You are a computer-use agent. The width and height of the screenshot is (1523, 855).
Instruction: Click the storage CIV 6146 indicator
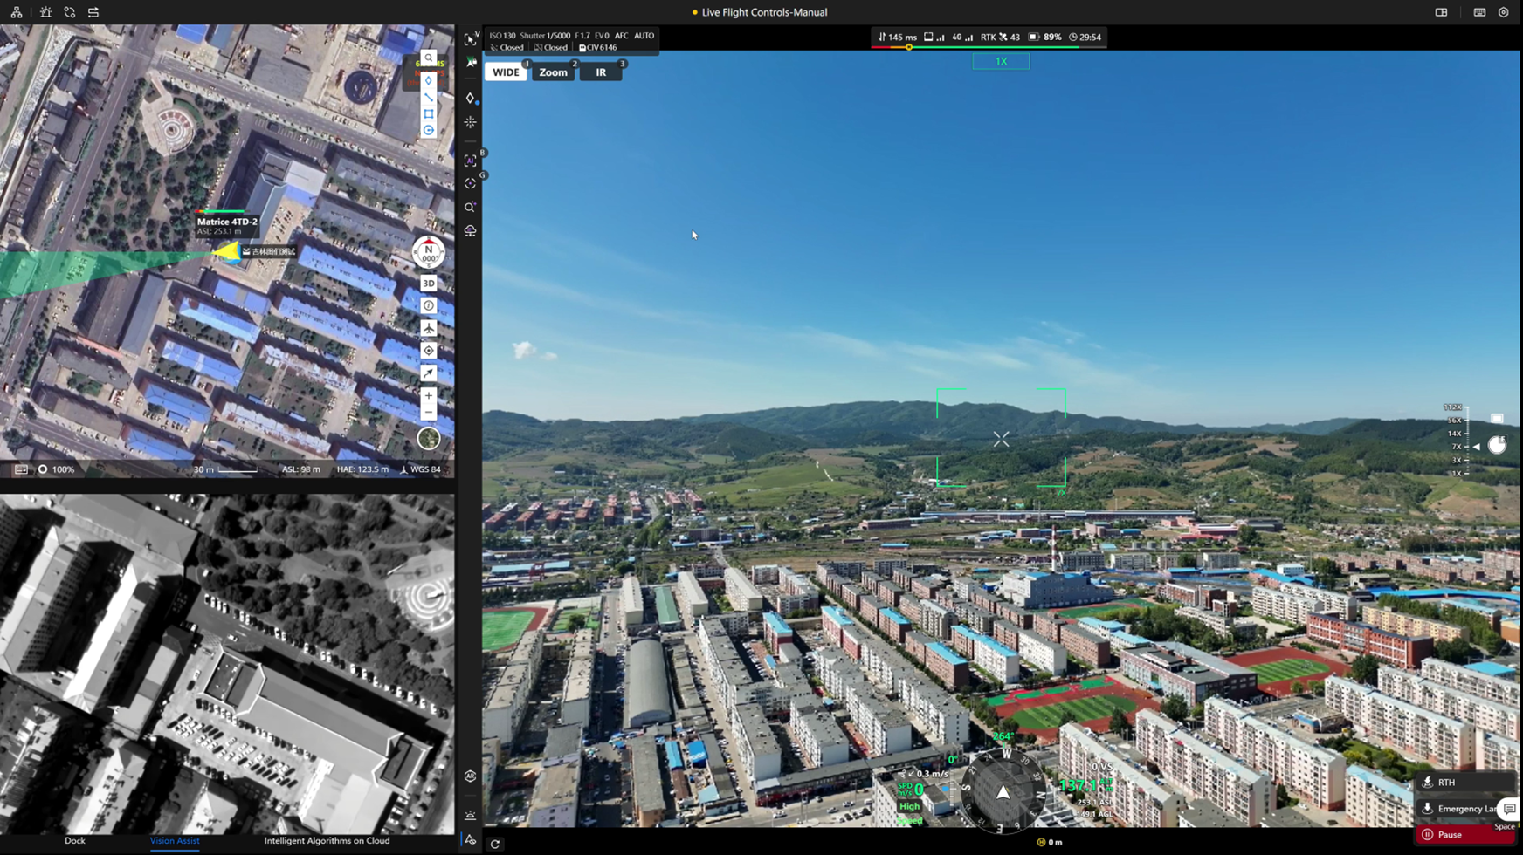point(598,48)
